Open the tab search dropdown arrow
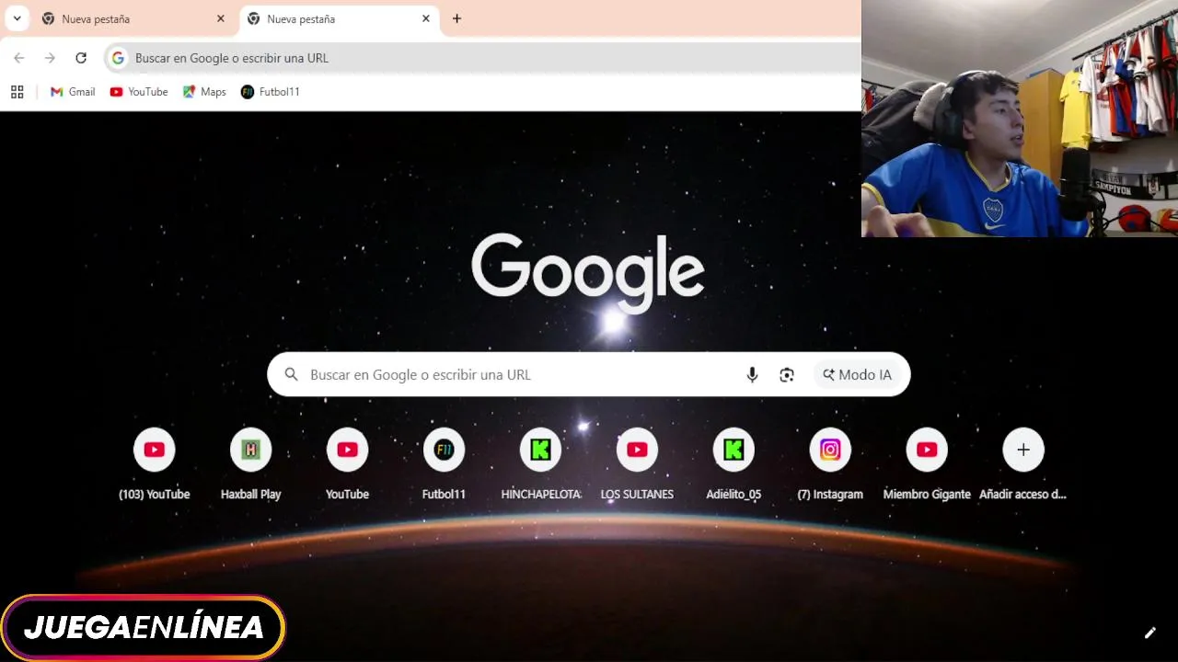Image resolution: width=1178 pixels, height=662 pixels. click(17, 18)
